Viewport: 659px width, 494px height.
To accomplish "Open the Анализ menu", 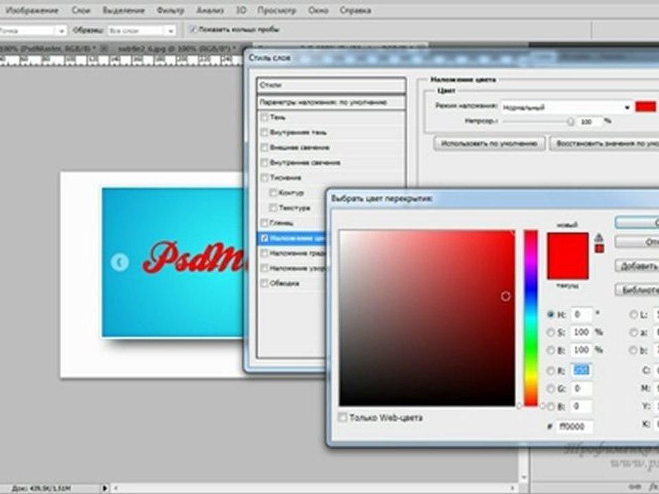I will [x=210, y=10].
